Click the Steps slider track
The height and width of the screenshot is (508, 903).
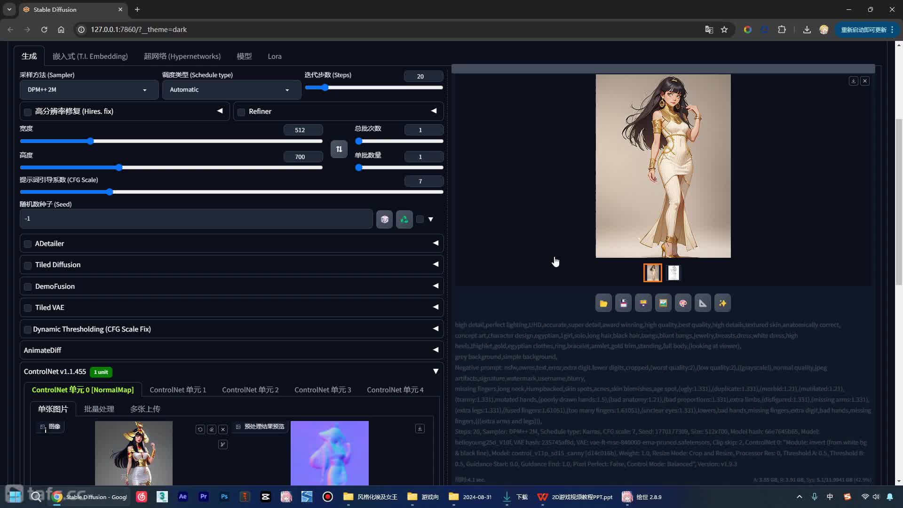tap(374, 87)
